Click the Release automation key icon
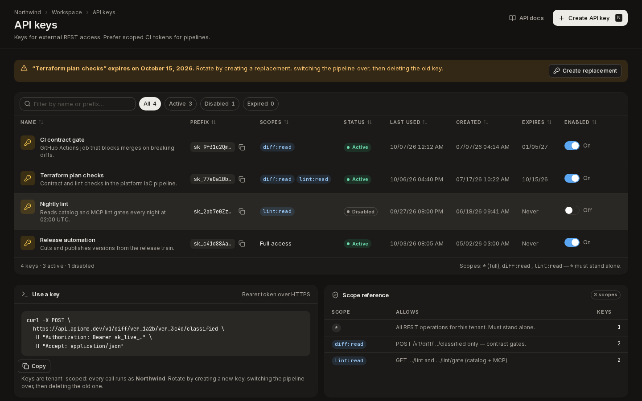 pyautogui.click(x=28, y=243)
